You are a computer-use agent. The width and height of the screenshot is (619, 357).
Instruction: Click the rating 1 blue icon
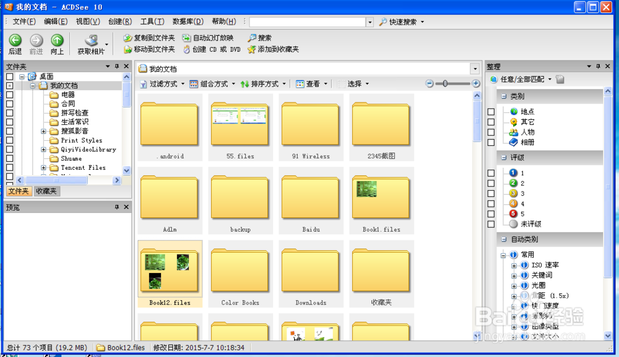[x=513, y=172]
